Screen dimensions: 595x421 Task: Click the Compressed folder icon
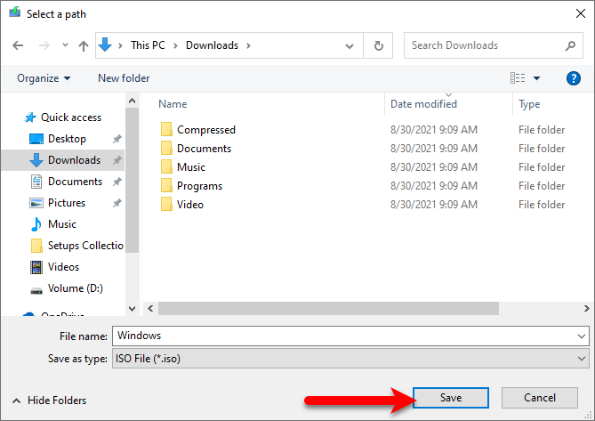(166, 129)
